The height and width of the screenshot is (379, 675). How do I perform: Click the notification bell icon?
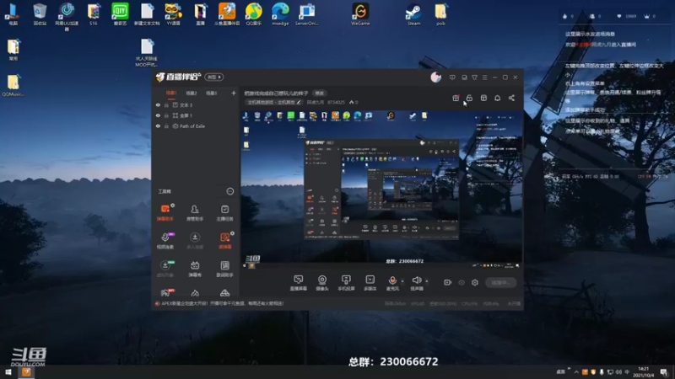coord(497,98)
